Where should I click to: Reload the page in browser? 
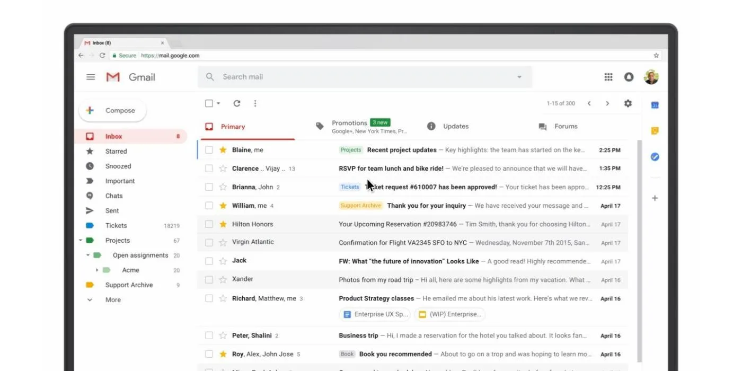point(102,55)
